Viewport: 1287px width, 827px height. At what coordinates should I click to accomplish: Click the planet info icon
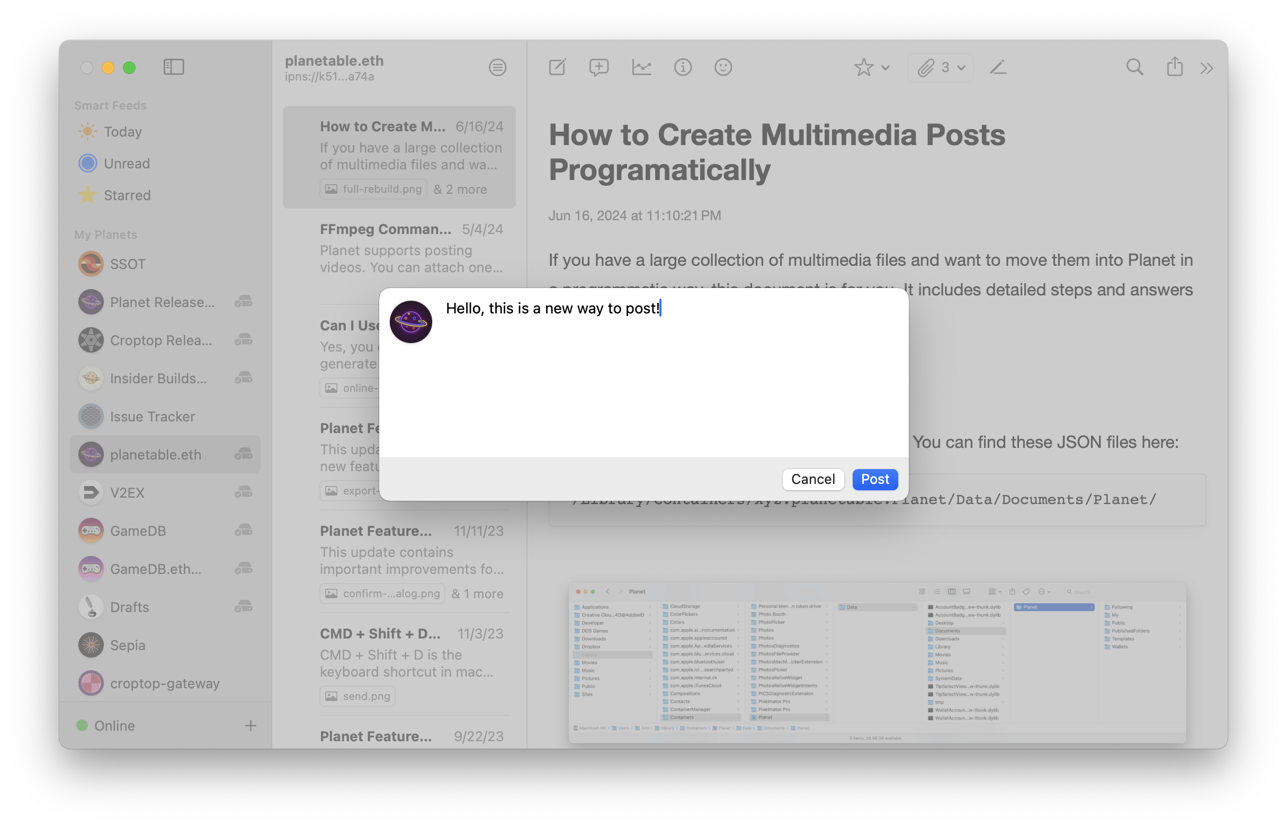(682, 68)
